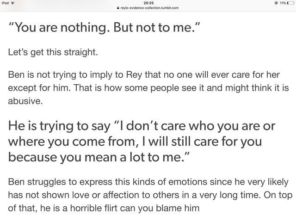Tap the orientation lock icon beside 11%
The width and height of the screenshot is (296, 222).
pos(276,3)
